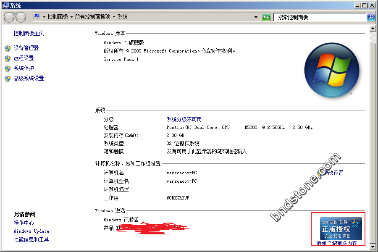
Task: Maximize the 系统 window
Action: pyautogui.click(x=365, y=5)
